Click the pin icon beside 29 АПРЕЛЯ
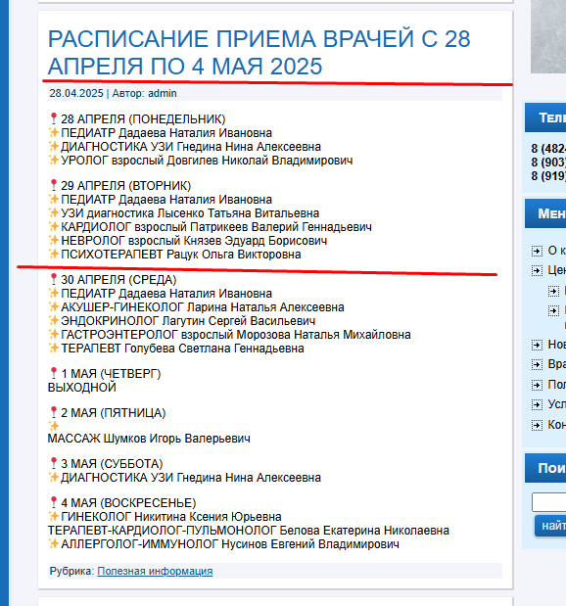The height and width of the screenshot is (606, 566). (53, 185)
